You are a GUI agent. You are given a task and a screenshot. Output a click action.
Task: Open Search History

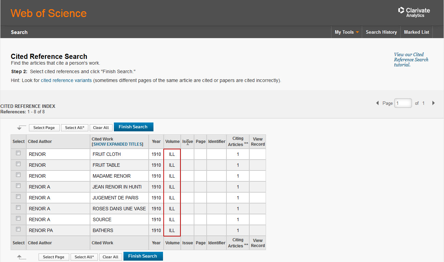click(x=381, y=32)
